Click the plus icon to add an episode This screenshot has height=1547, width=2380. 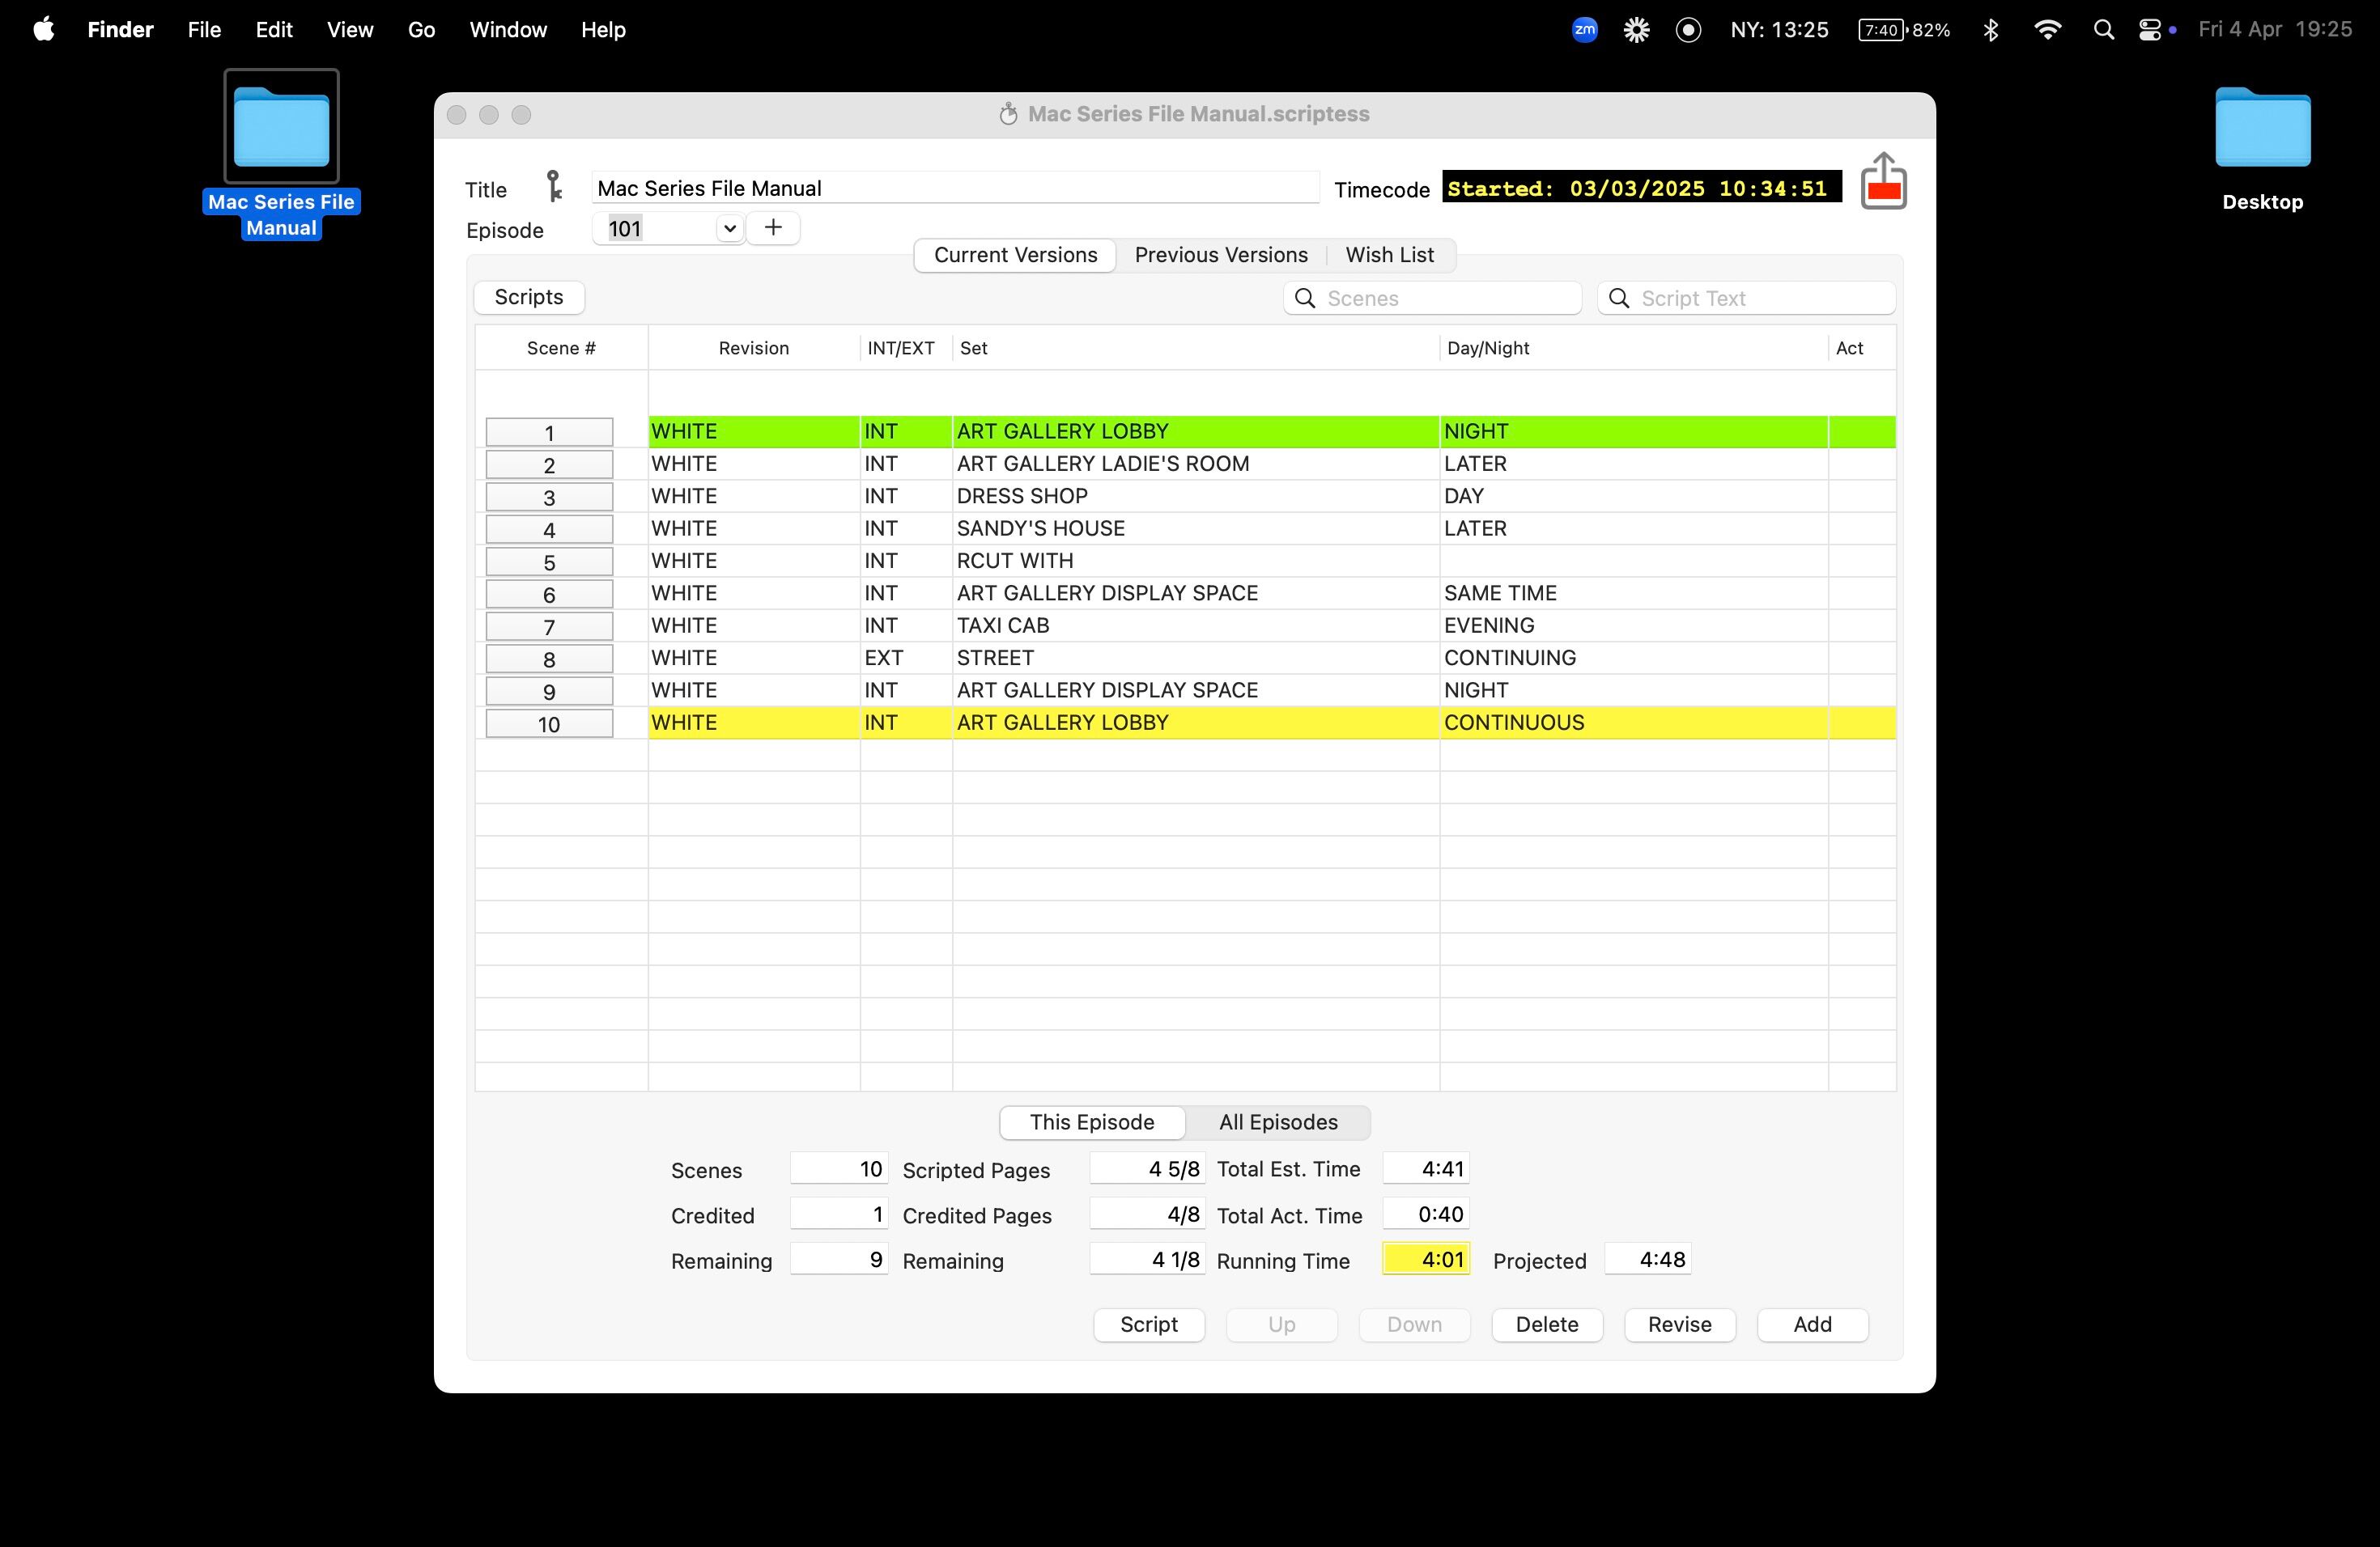point(773,228)
